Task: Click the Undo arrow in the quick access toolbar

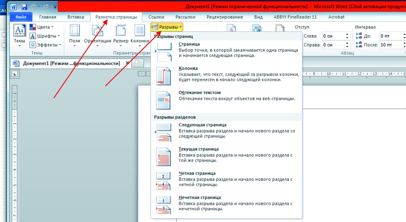Action: click(33, 7)
